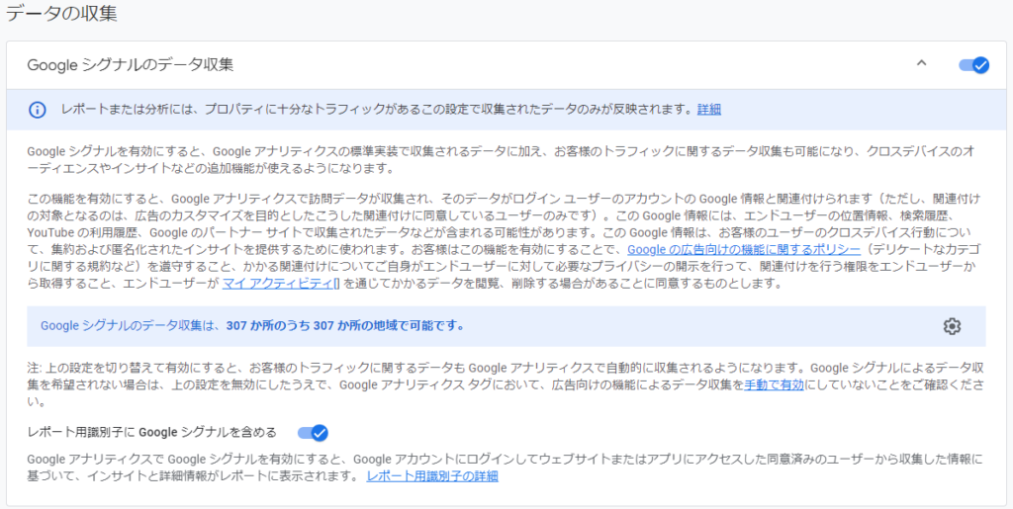Open the レポート用識別子の詳細 link
This screenshot has height=509, width=1013.
click(x=431, y=476)
